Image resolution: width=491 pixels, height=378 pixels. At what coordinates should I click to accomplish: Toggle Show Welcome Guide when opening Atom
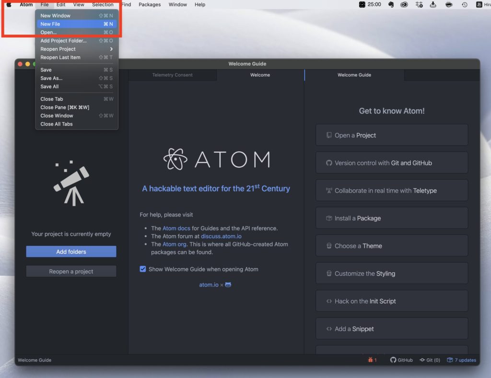(143, 269)
